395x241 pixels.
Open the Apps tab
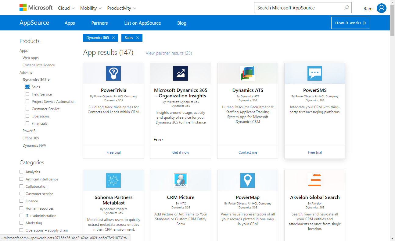70,23
